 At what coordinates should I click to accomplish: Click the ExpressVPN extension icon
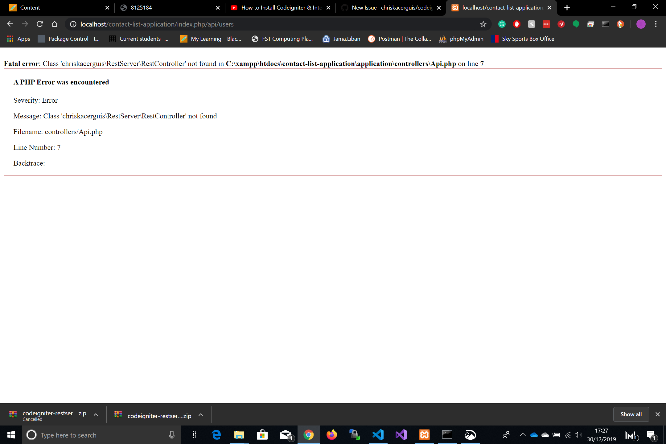(561, 24)
